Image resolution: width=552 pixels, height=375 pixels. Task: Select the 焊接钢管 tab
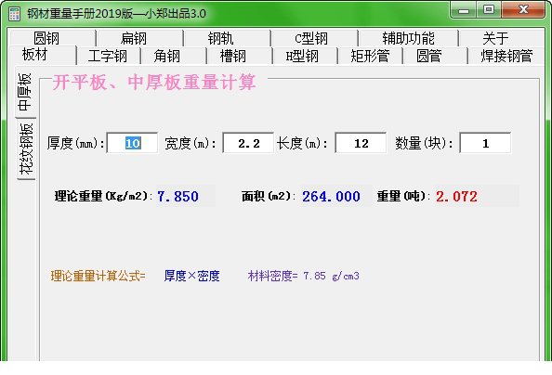[x=506, y=56]
